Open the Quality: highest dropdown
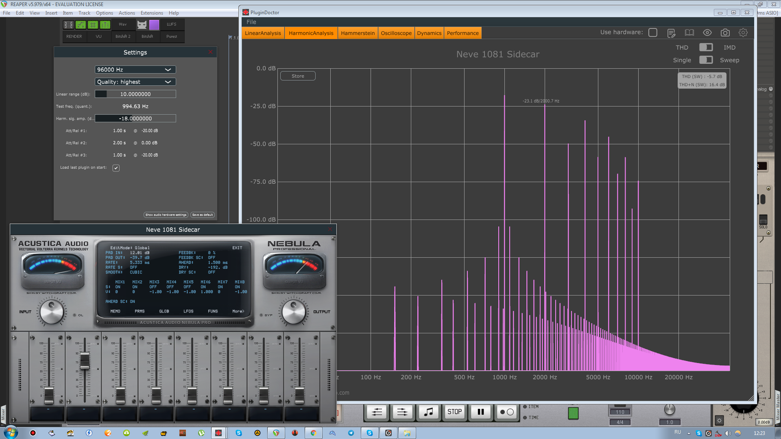 tap(135, 82)
